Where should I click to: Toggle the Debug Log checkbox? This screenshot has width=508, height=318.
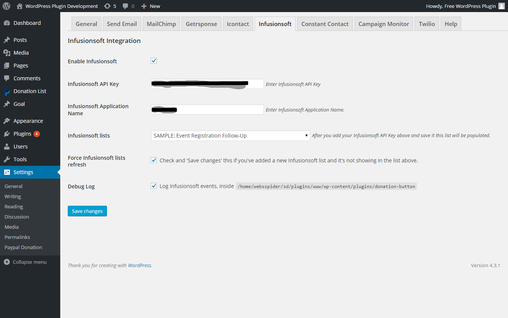point(154,186)
